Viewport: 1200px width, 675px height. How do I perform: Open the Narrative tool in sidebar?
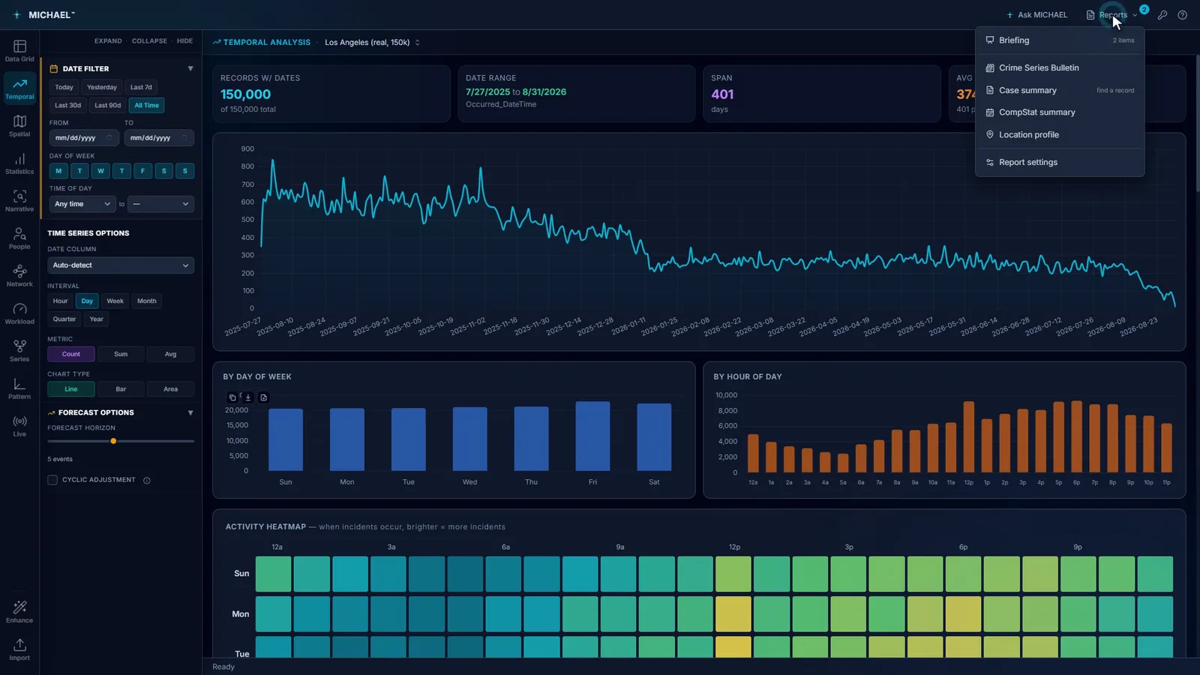point(19,201)
